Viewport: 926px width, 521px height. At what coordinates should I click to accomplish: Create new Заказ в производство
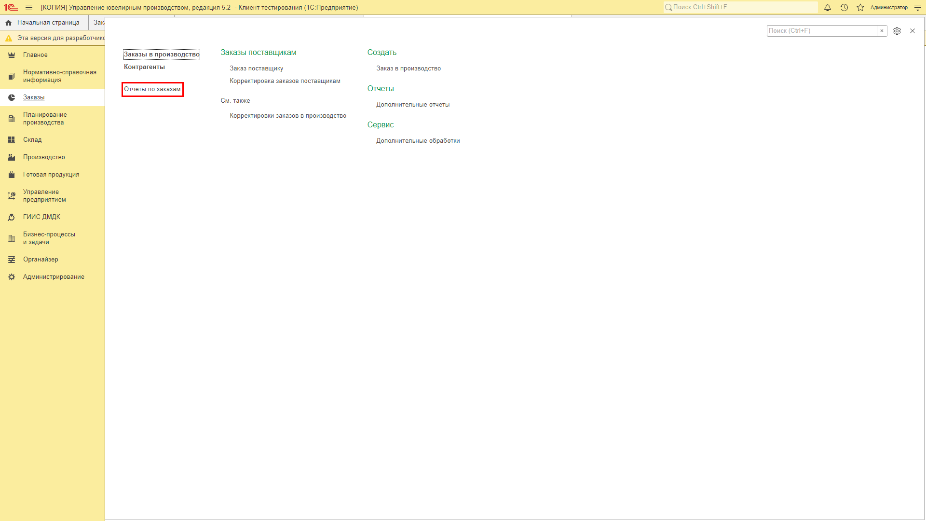[x=409, y=69]
